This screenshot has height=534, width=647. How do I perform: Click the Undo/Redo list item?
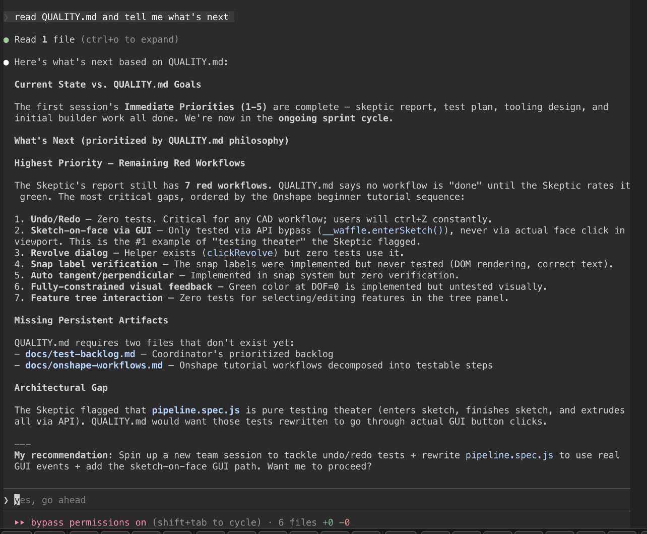[55, 219]
